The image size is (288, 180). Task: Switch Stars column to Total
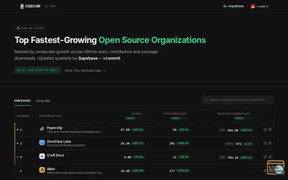[140, 118]
